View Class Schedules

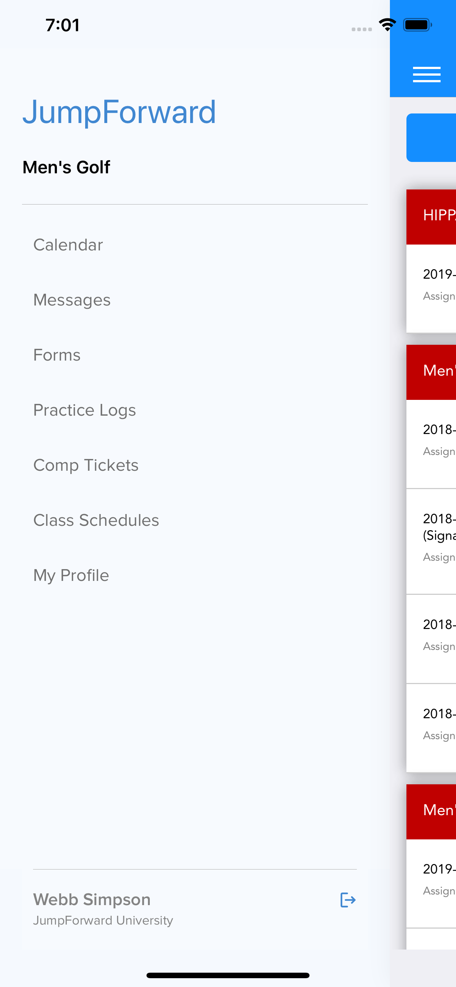click(96, 520)
